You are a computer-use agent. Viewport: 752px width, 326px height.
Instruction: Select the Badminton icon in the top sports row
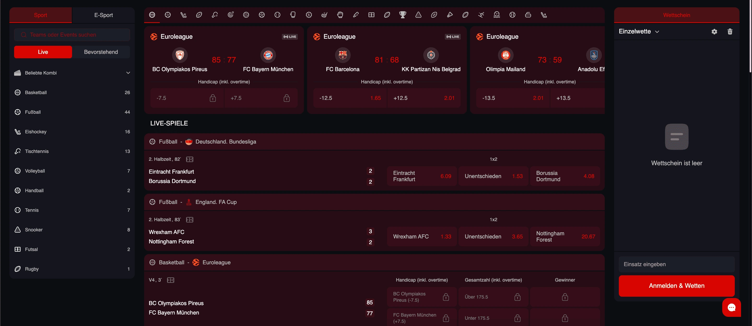[450, 15]
